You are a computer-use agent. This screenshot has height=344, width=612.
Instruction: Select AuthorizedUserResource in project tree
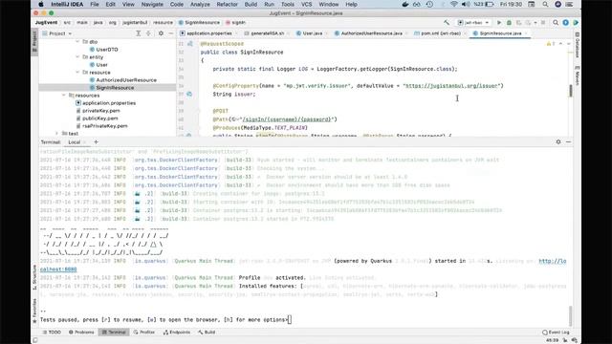(126, 80)
